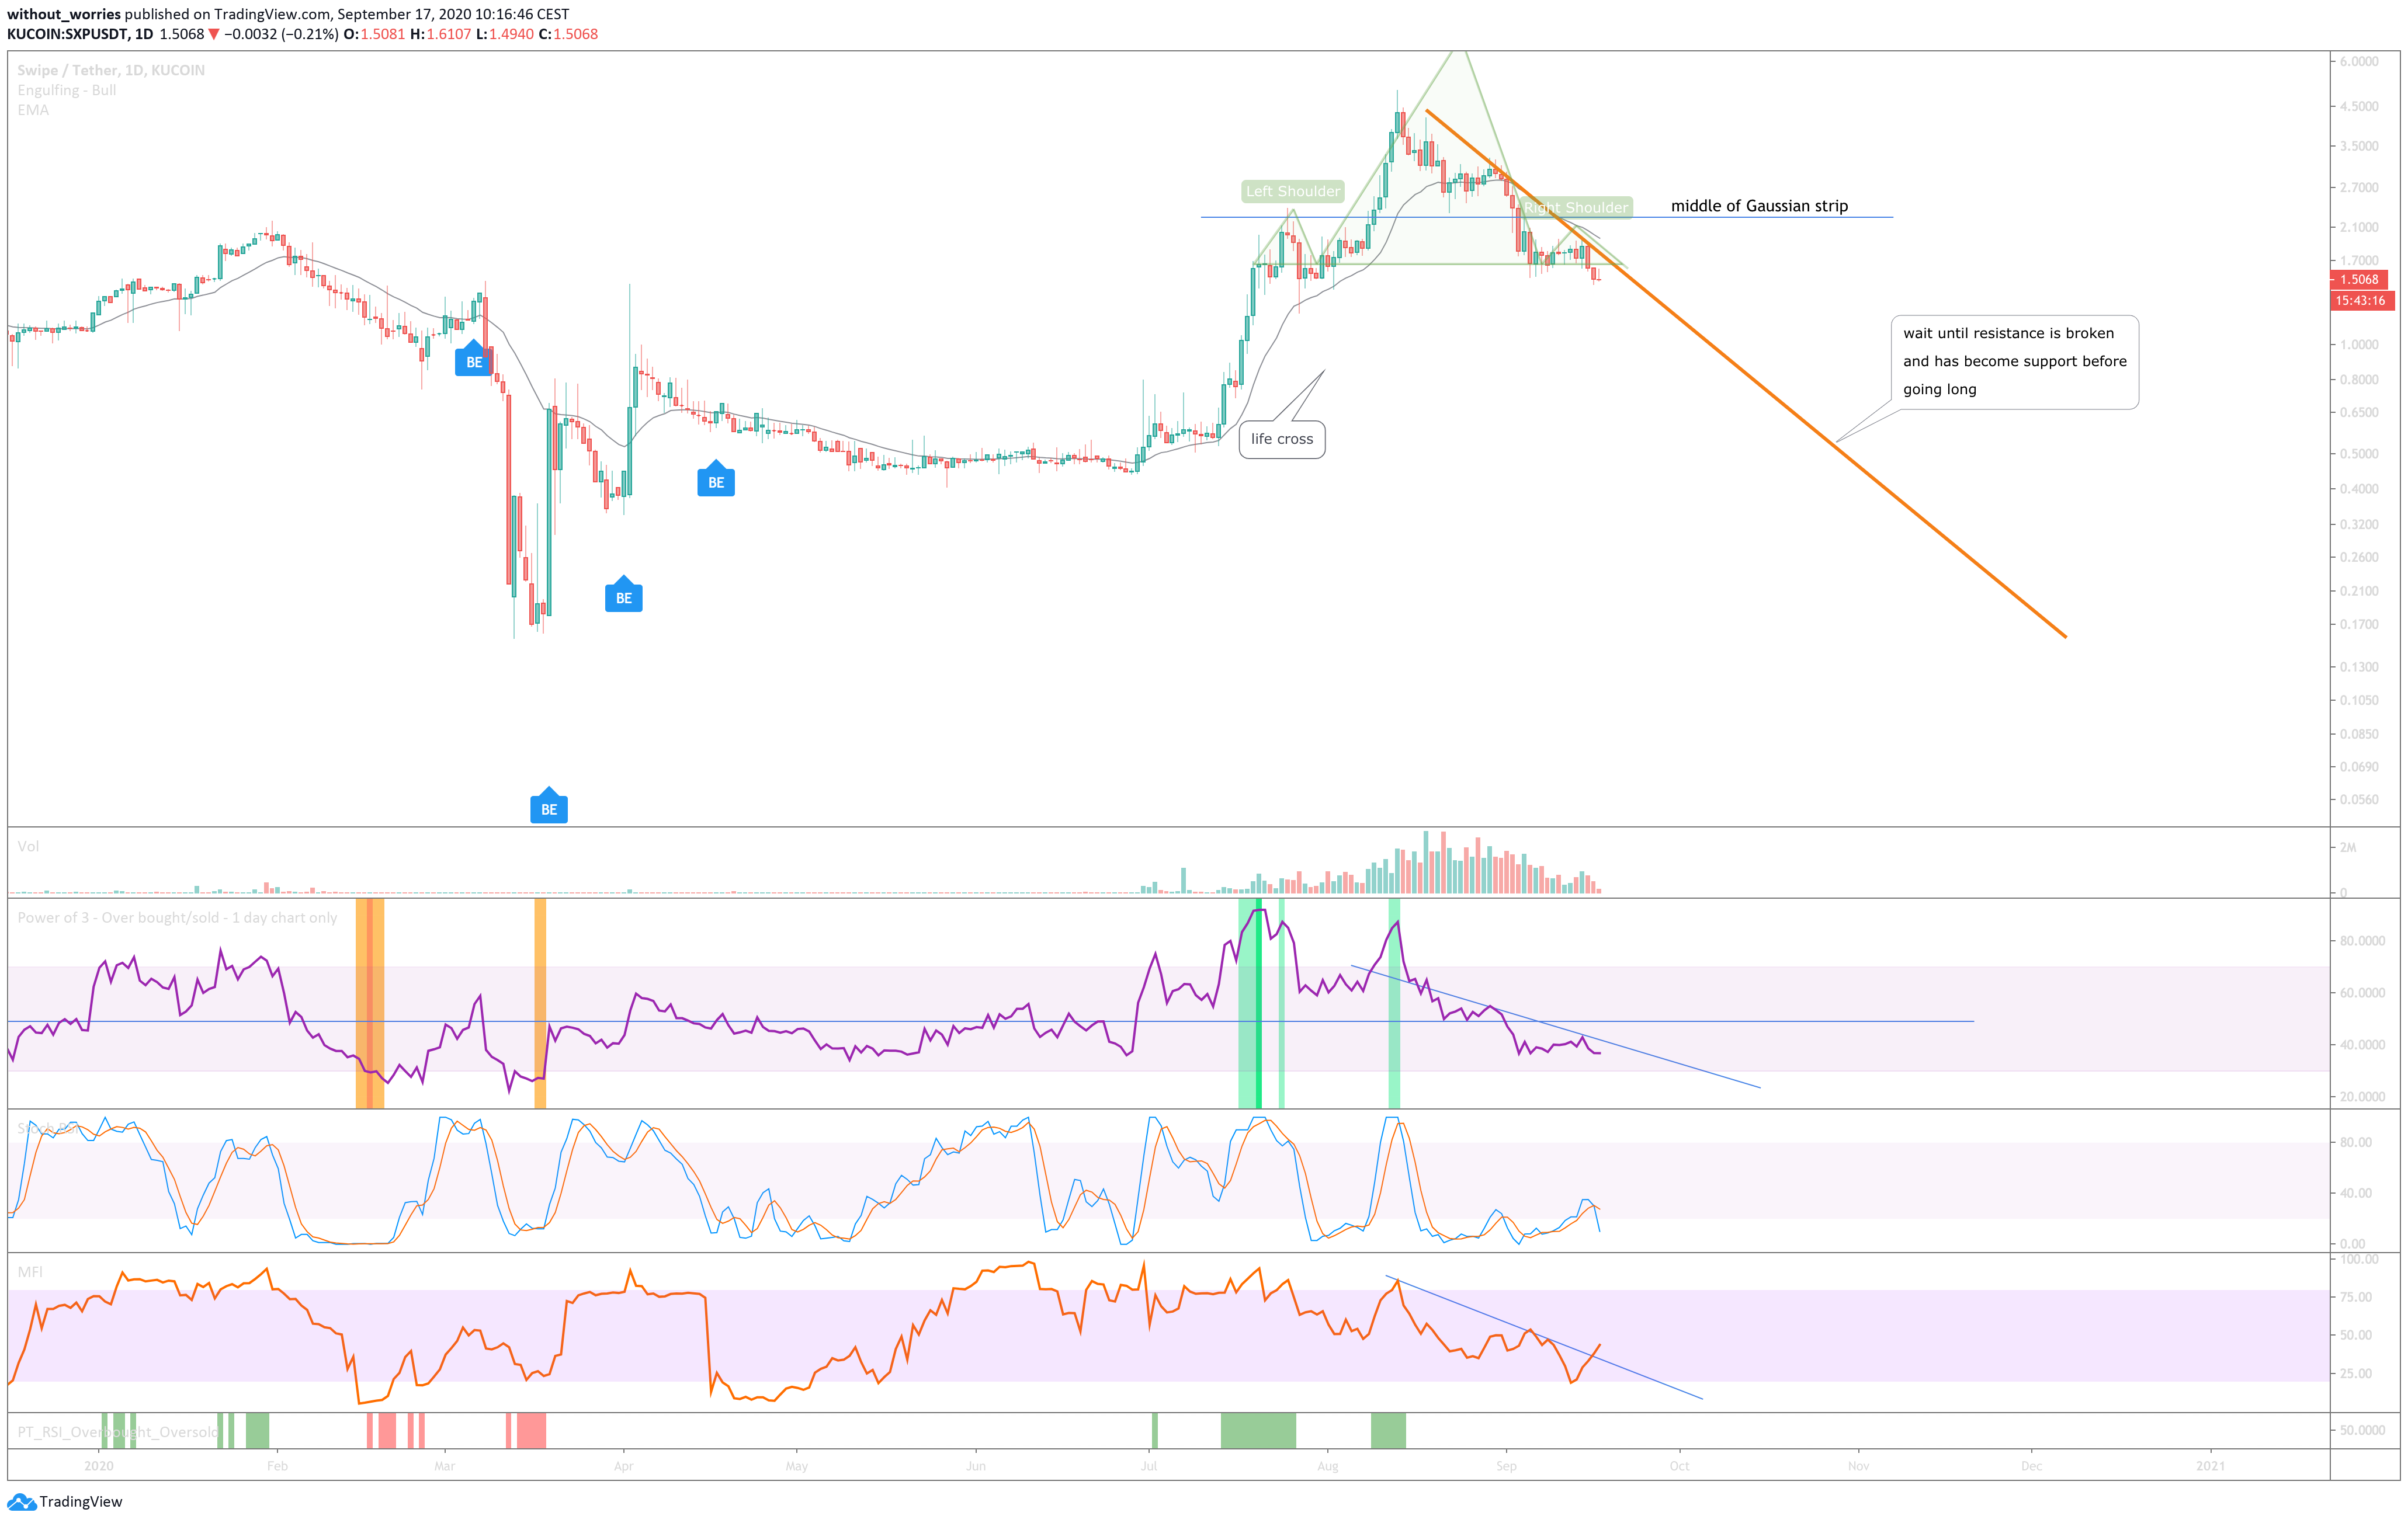Screen dimensions: 2408x1523
Task: Click the bar countdown 15:43:16 label
Action: tap(2361, 301)
